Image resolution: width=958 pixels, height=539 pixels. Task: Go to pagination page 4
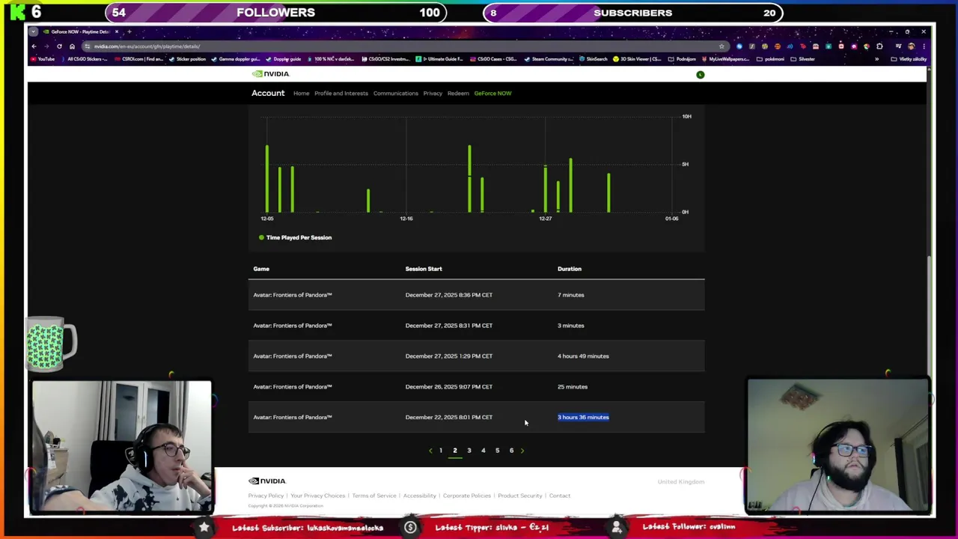(483, 451)
